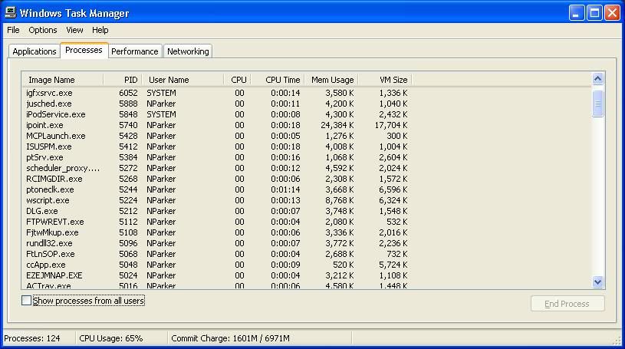Image resolution: width=625 pixels, height=349 pixels.
Task: Switch to the Applications tab
Action: [x=35, y=51]
